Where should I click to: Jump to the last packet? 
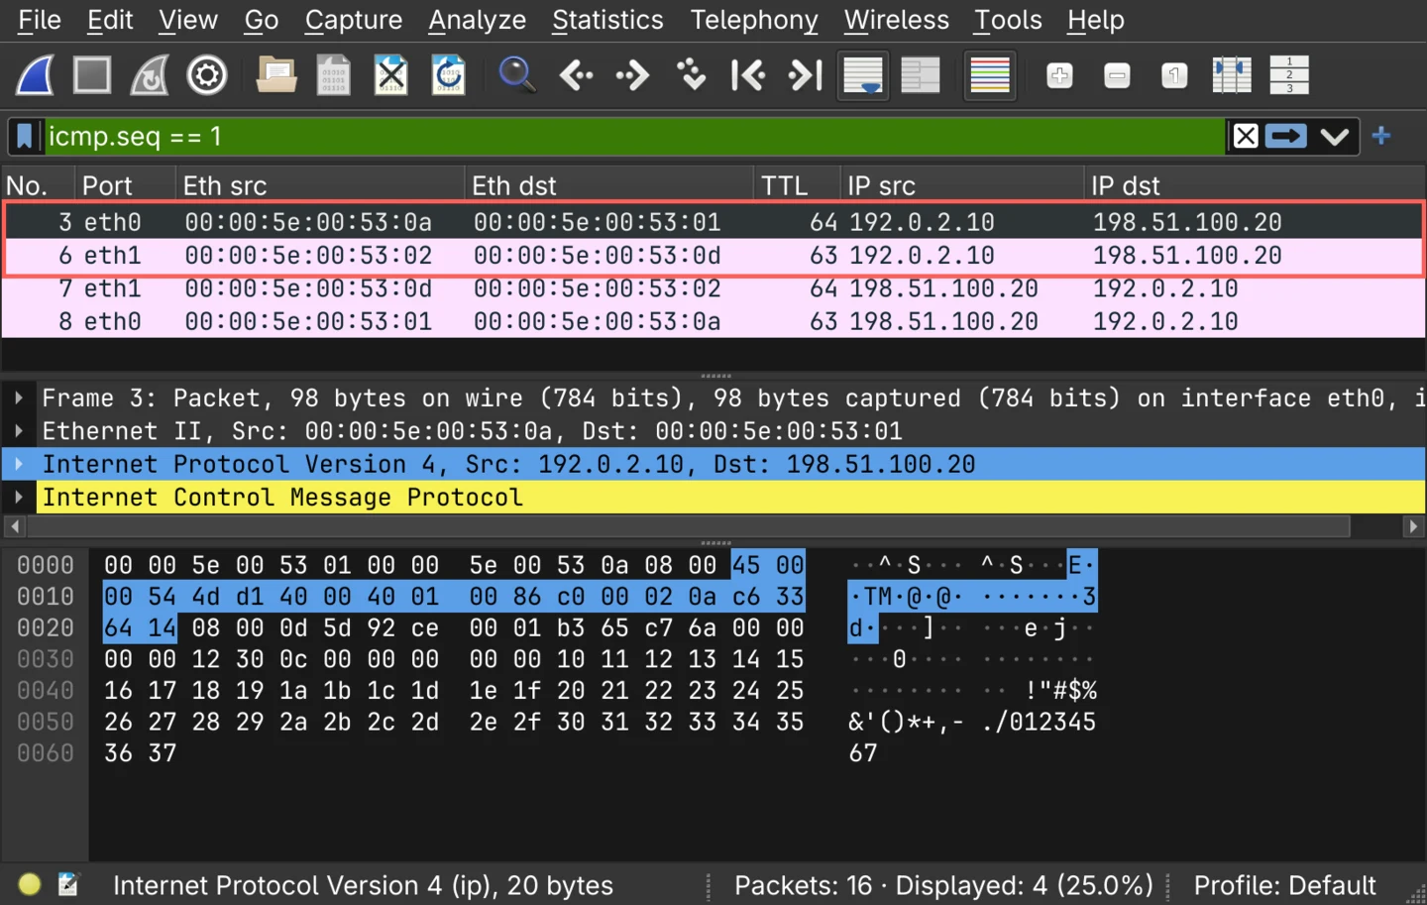click(805, 75)
